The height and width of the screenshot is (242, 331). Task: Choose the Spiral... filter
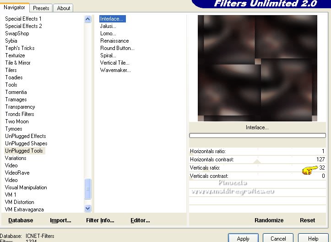click(x=108, y=55)
